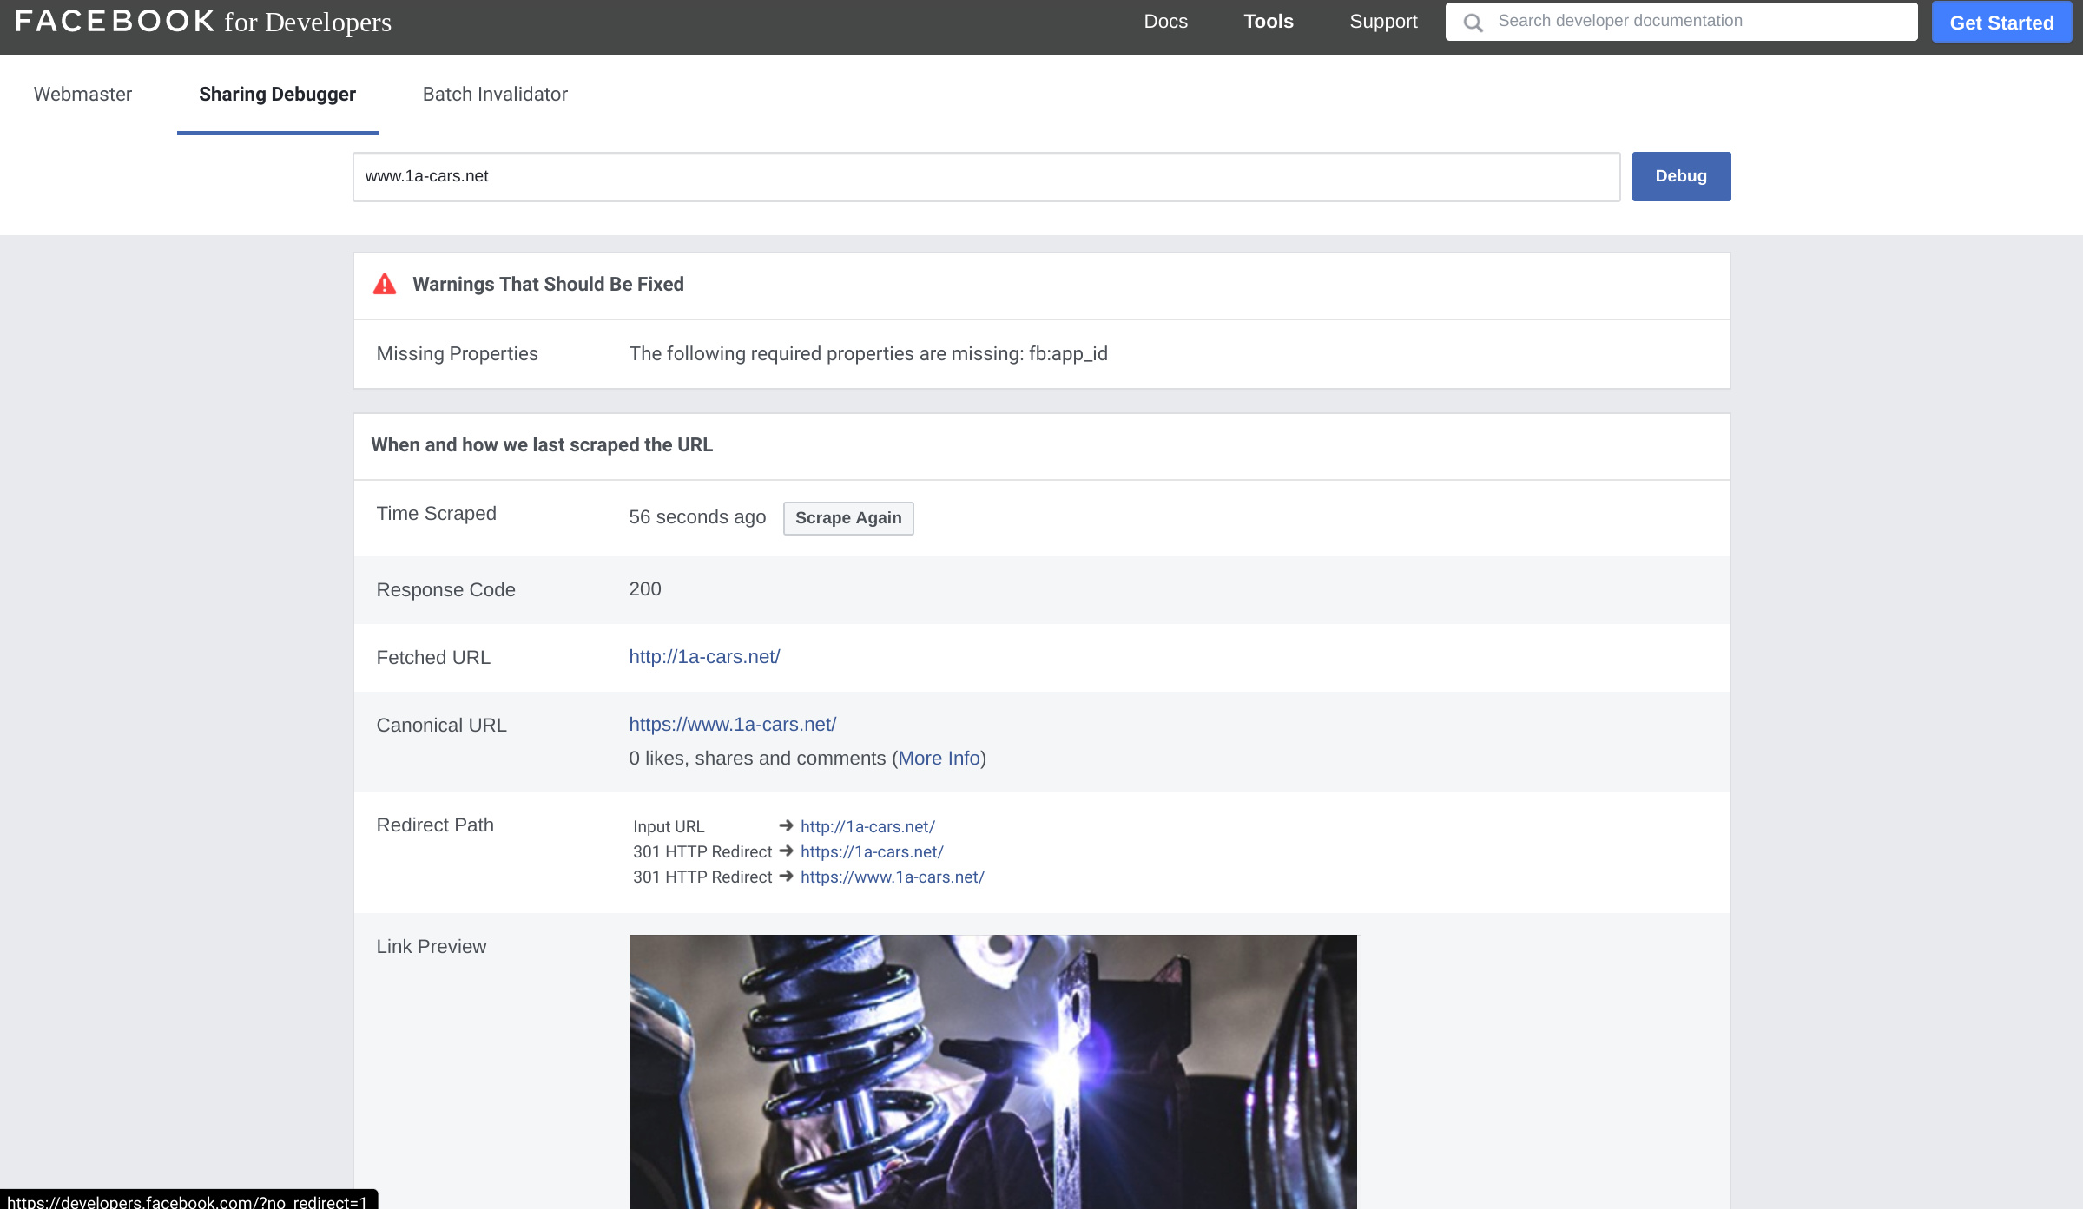Click the Facebook for Developers logo

point(203,22)
